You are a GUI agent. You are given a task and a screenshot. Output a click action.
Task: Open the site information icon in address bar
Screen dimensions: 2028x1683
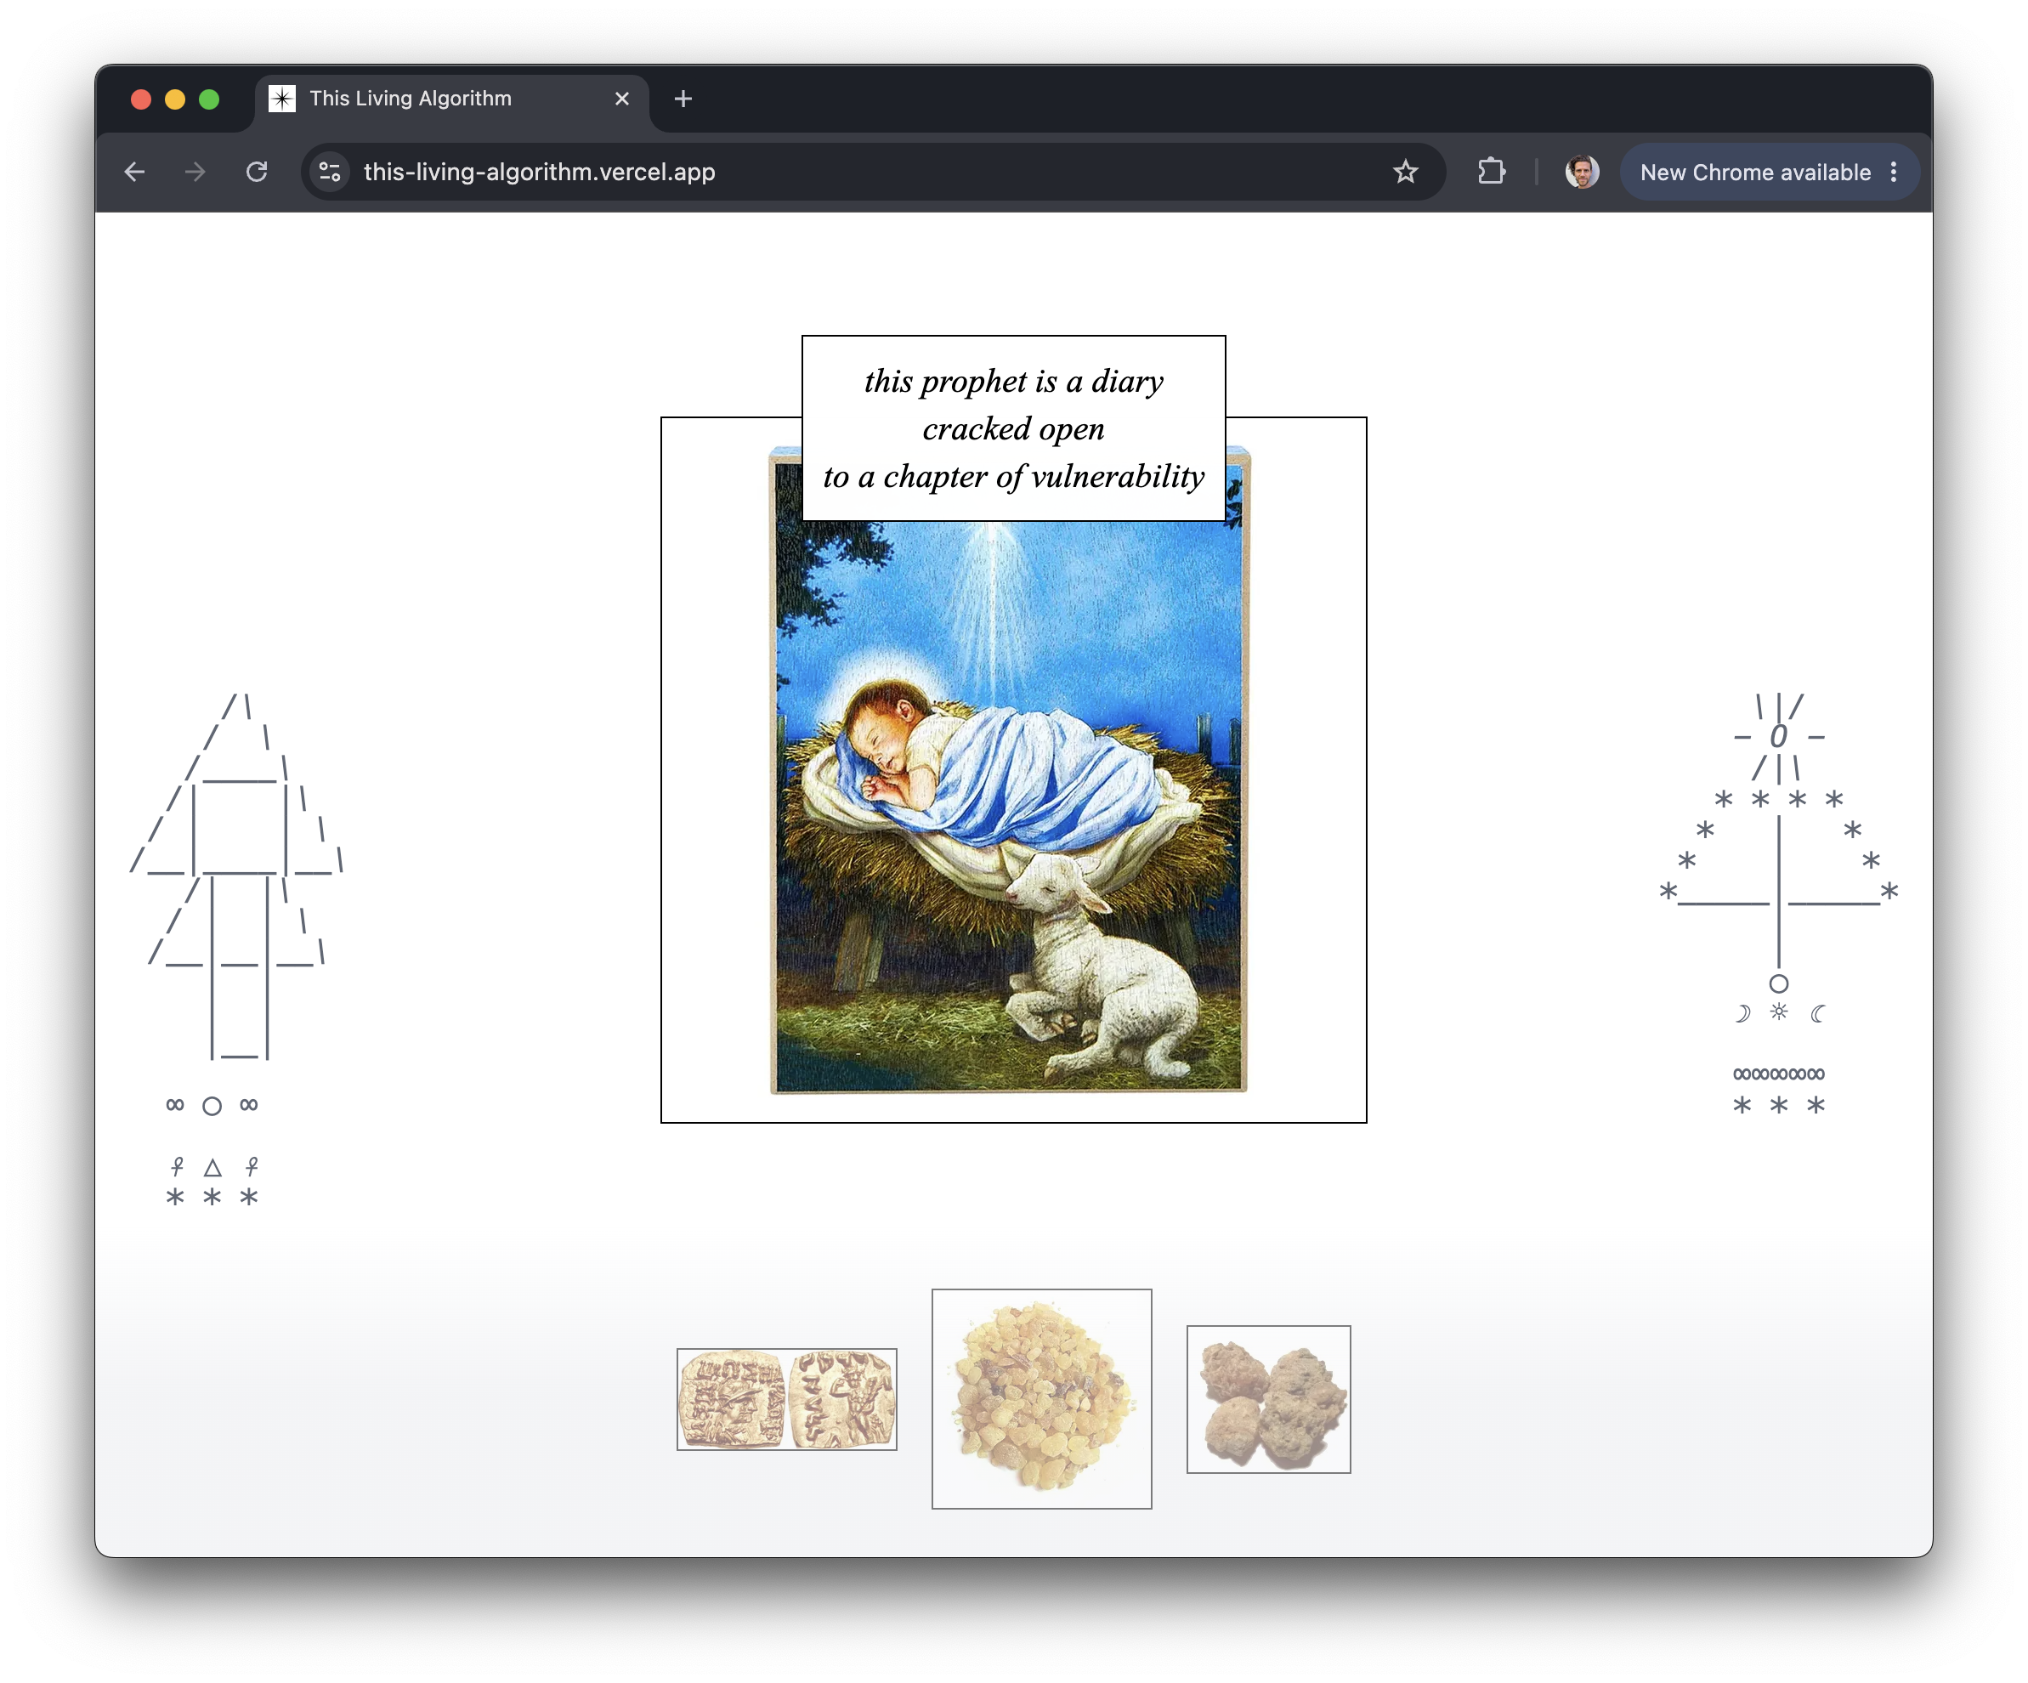(329, 172)
